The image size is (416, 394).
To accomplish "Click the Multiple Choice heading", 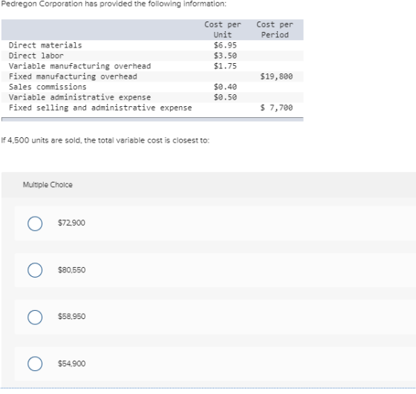I will tap(48, 185).
